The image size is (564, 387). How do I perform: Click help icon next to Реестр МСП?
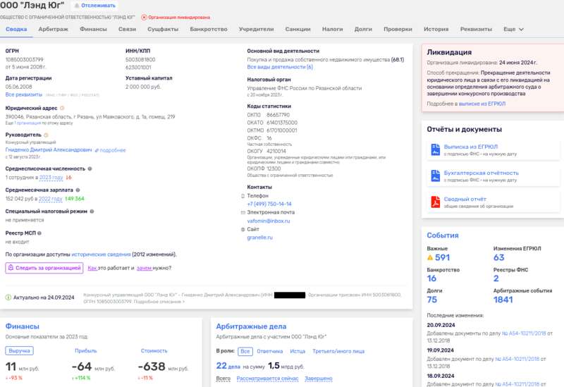39,233
